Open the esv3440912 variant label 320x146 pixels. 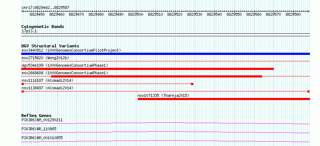[x=71, y=50]
